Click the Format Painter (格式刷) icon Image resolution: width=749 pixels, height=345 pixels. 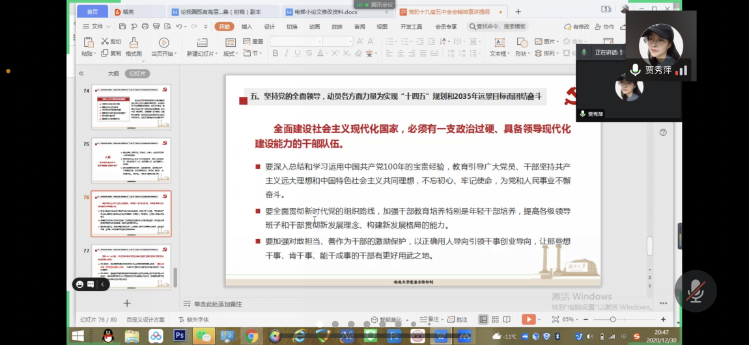(134, 42)
